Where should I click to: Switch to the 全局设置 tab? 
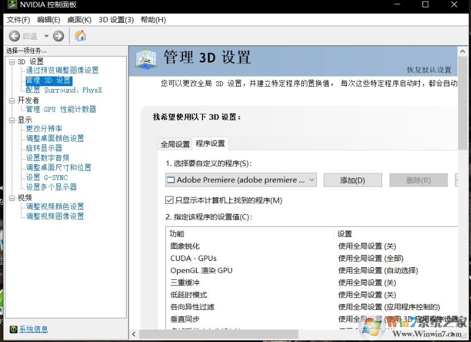174,144
